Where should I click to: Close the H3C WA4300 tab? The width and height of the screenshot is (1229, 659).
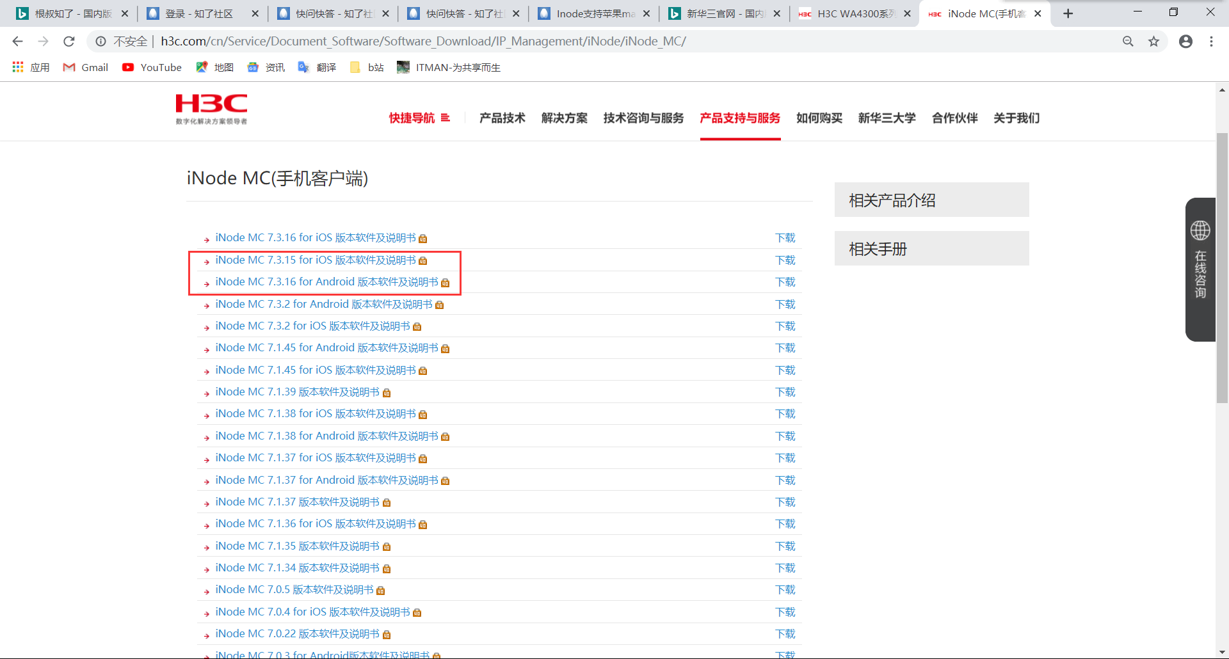point(907,13)
